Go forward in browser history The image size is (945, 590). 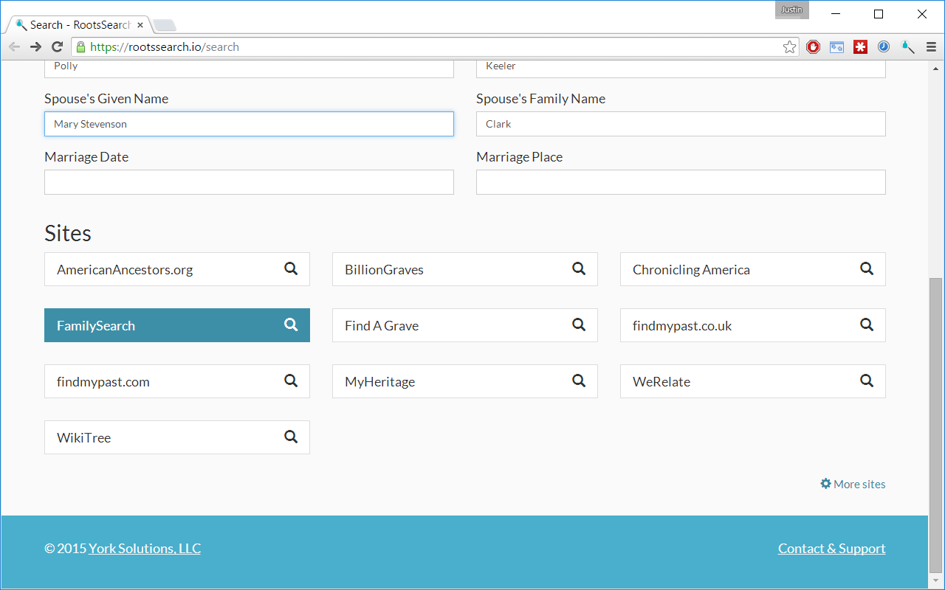click(x=35, y=47)
